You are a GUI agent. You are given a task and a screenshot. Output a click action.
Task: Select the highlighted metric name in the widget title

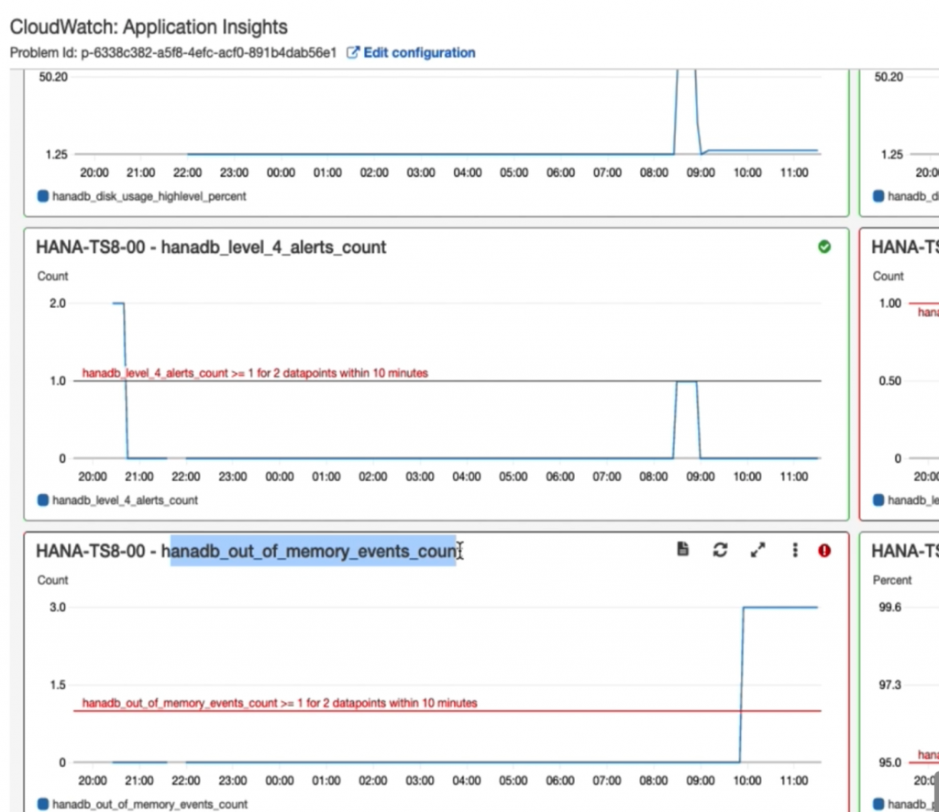(314, 551)
